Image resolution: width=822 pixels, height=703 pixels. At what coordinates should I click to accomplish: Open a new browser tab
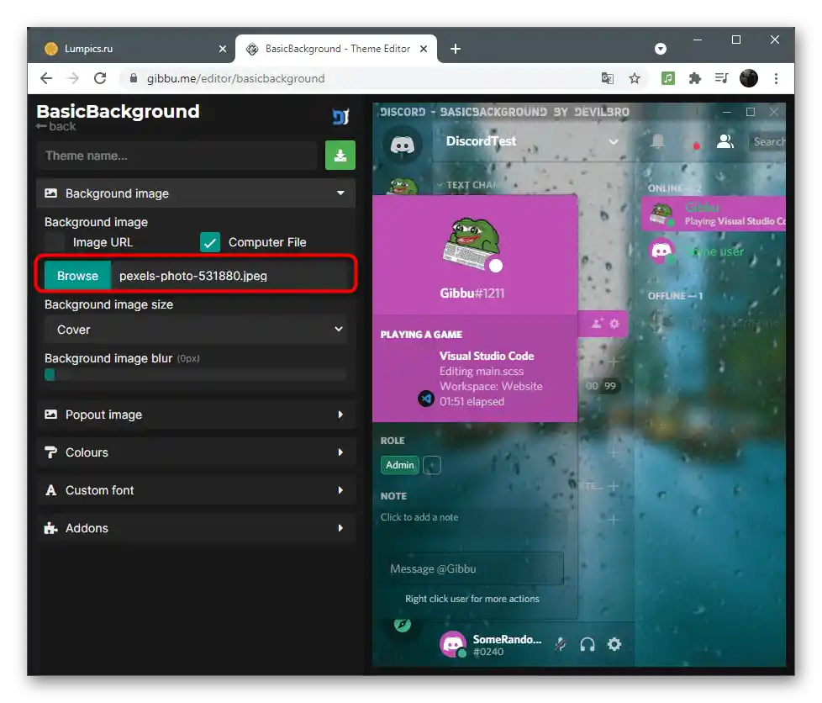coord(456,49)
